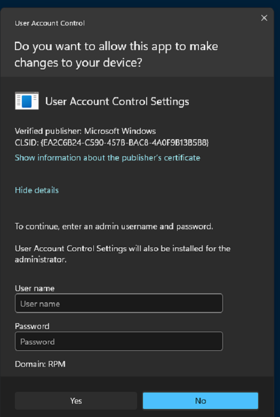Collapse the dialog with Hide details
The image size is (280, 417).
click(x=37, y=190)
